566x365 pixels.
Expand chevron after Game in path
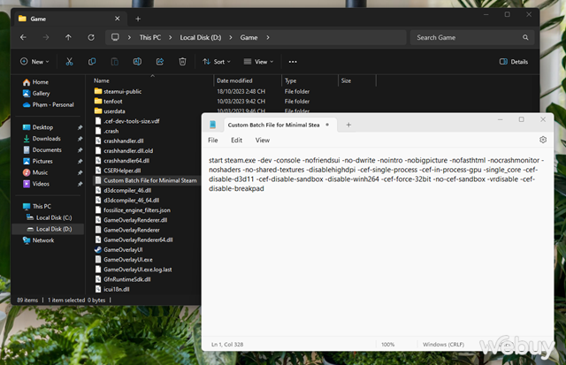tap(268, 37)
